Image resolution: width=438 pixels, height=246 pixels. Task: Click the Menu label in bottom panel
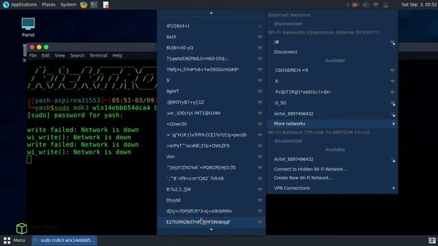tap(19, 240)
